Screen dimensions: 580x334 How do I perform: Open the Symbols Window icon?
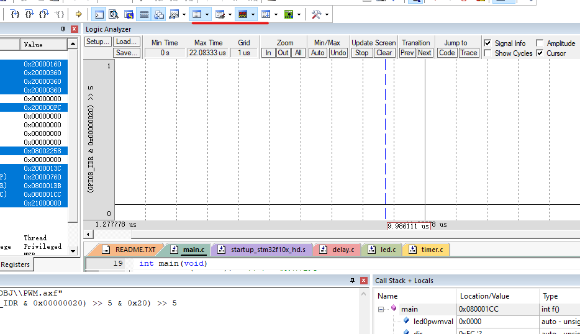click(x=129, y=14)
